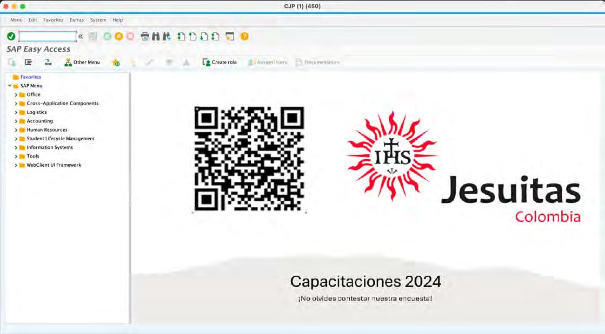Click the SAP Menu toolbar icon

pos(28,62)
